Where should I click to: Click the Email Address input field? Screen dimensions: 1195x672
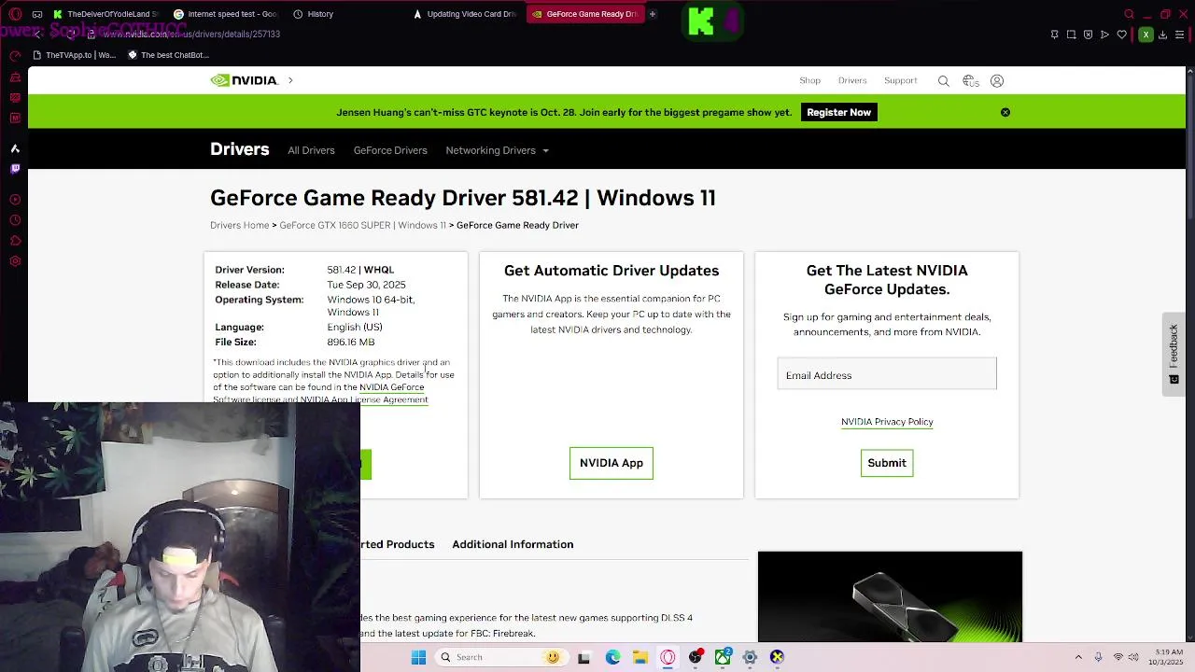(887, 374)
